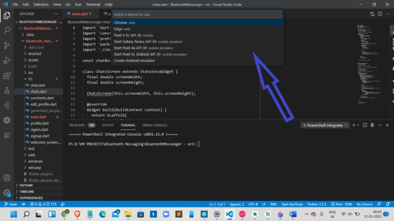Switch to the main.dart editor tab
Screen dimensions: 394x221
tap(80, 14)
